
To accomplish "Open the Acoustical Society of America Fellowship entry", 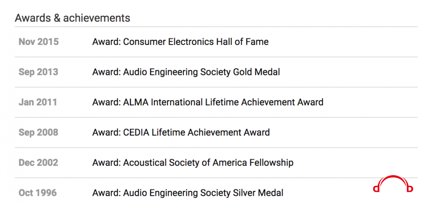I will (x=193, y=163).
